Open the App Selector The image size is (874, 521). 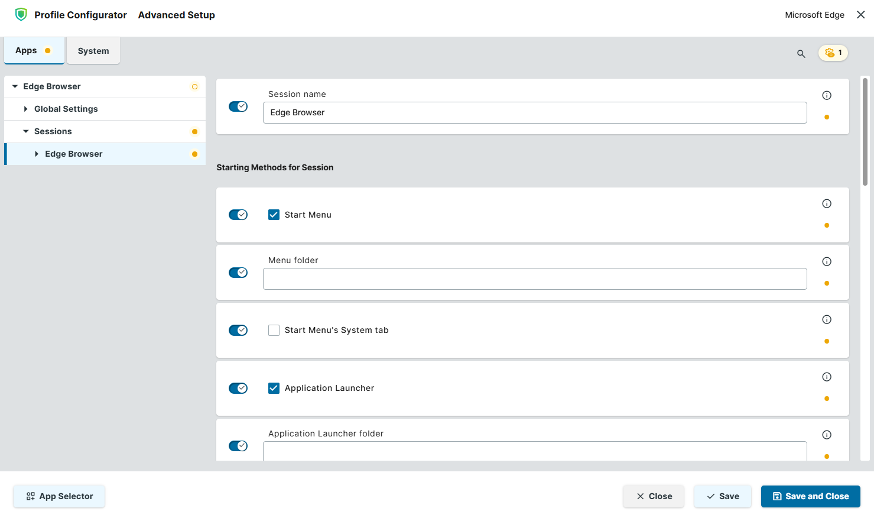[x=59, y=496]
